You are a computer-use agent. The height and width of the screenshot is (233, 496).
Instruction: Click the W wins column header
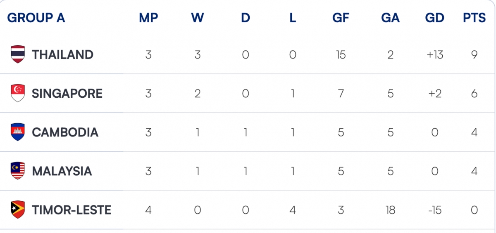[198, 18]
